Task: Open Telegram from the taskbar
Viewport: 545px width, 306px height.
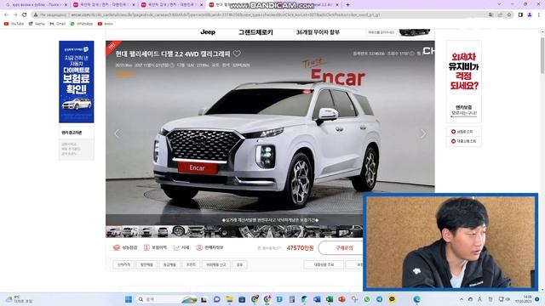Action: [379, 299]
